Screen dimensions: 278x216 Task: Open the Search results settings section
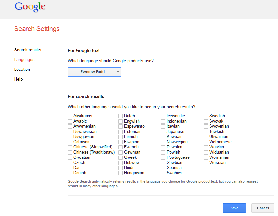[x=28, y=50]
